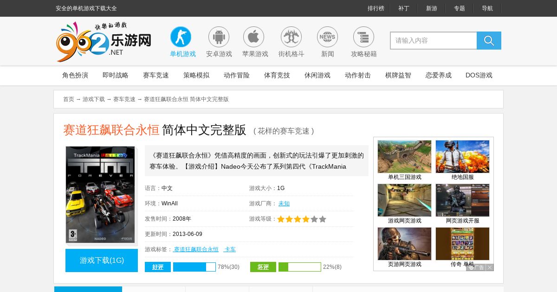Viewport: 557px width, 292px height.
Task: Select the 赛车竞速 nav category
Action: [x=156, y=75]
